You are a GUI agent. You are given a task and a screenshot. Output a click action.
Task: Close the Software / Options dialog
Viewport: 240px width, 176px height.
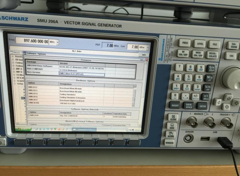point(147,59)
